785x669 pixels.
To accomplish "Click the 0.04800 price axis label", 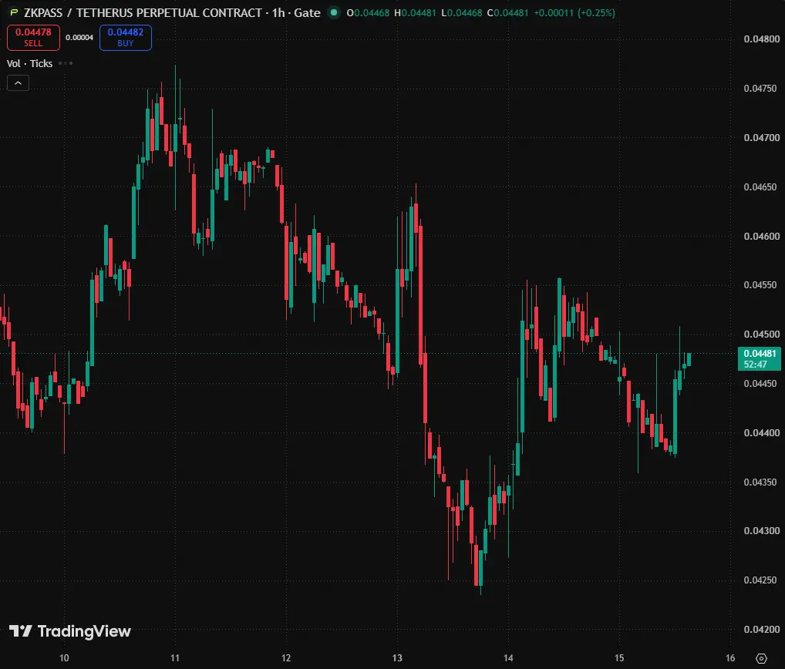I will [761, 39].
